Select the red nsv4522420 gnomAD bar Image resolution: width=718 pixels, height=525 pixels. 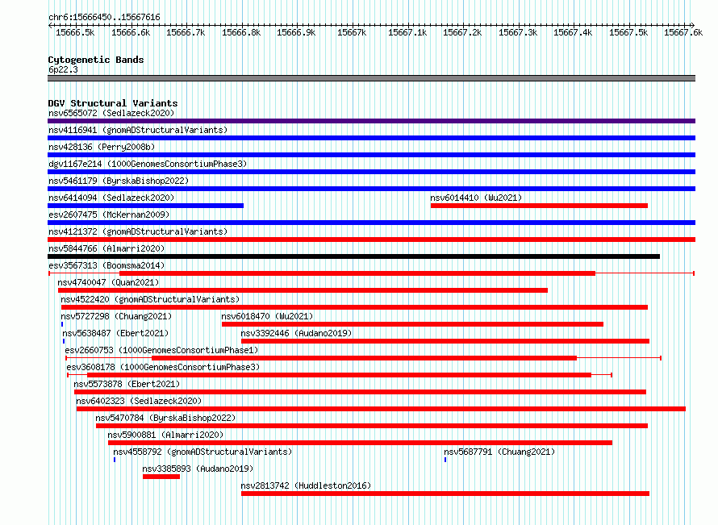[354, 307]
